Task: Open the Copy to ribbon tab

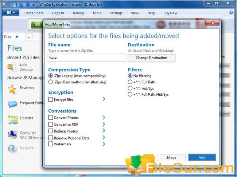Action: point(58,13)
